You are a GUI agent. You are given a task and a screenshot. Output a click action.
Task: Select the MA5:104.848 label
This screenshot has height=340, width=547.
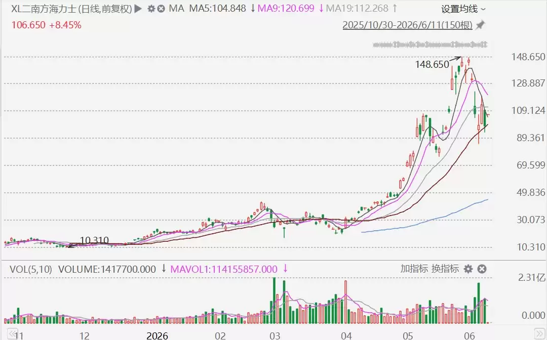coord(217,9)
